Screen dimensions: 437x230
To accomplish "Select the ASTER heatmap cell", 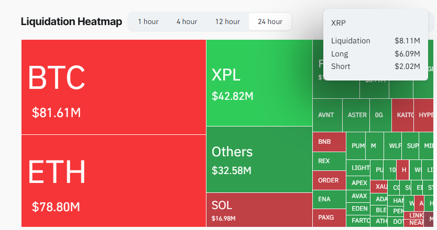I will [x=357, y=114].
